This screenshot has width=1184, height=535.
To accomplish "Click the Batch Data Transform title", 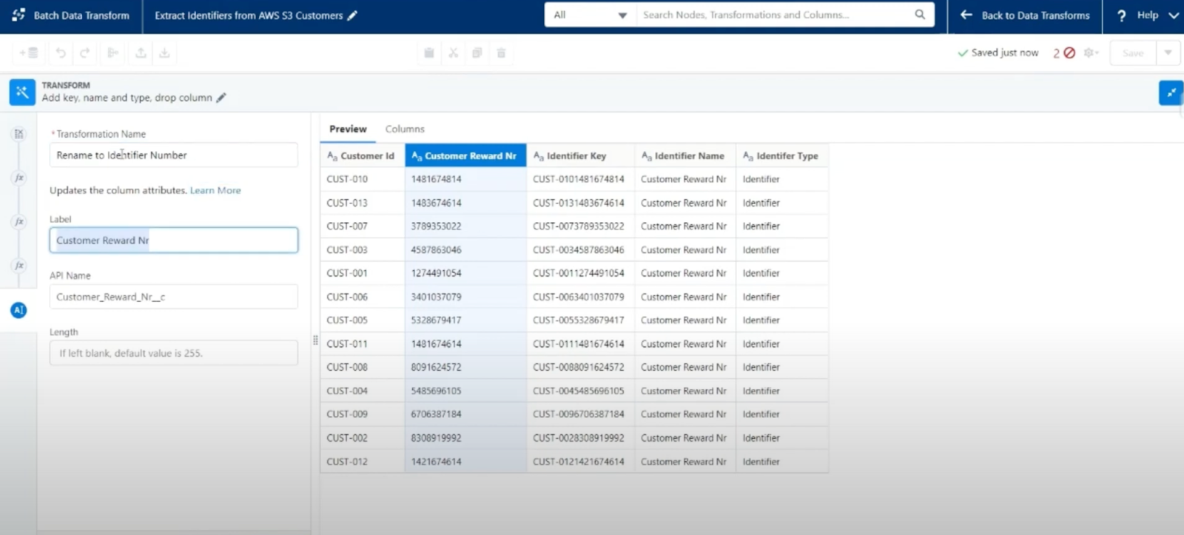I will [81, 16].
